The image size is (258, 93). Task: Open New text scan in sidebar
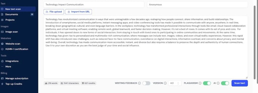18,9
